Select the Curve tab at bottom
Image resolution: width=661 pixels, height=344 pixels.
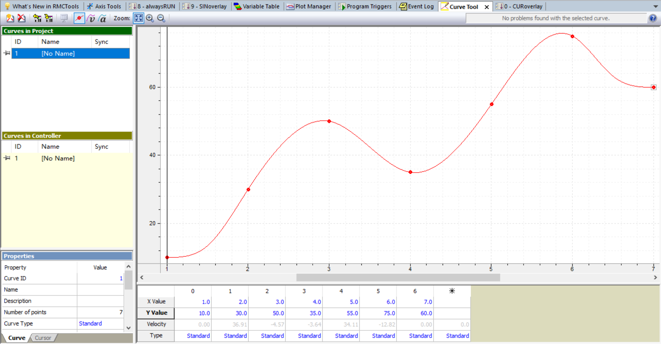(17, 338)
